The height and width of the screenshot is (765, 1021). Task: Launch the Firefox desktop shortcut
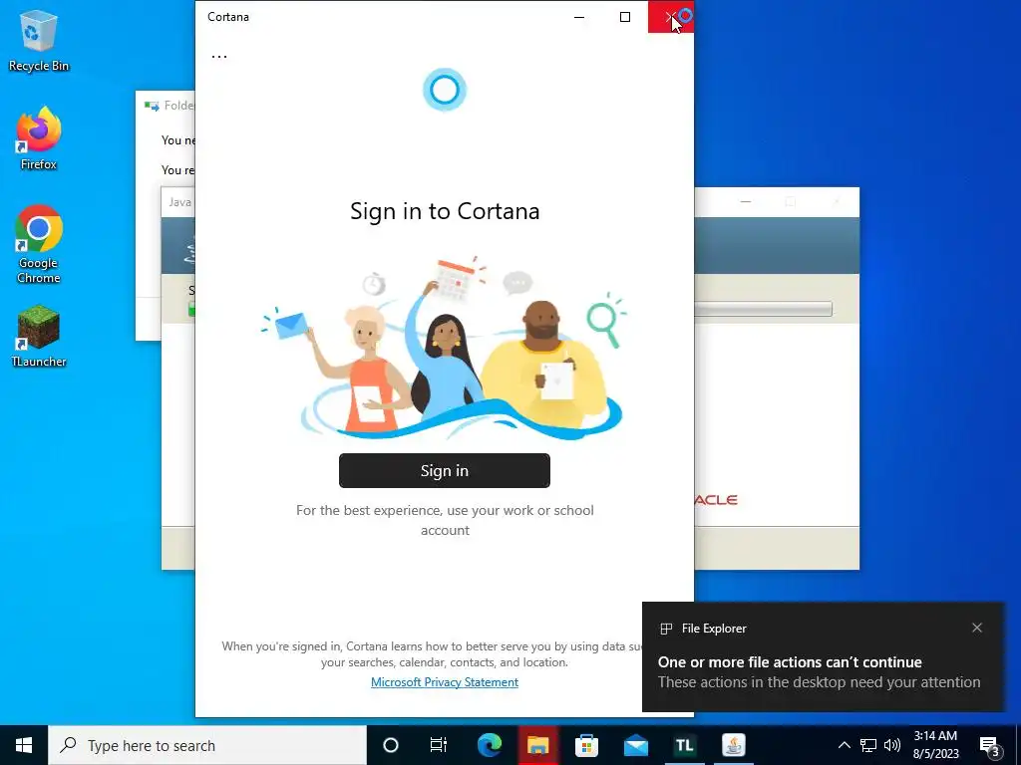click(x=39, y=138)
